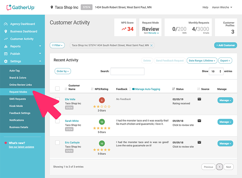The width and height of the screenshot is (242, 178).
Task: Go to the Next page
Action: coord(228,167)
